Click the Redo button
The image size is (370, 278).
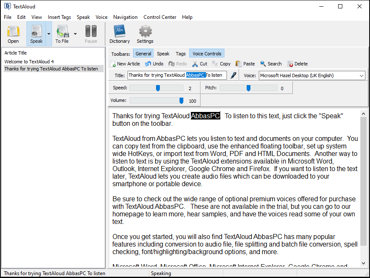point(178,64)
